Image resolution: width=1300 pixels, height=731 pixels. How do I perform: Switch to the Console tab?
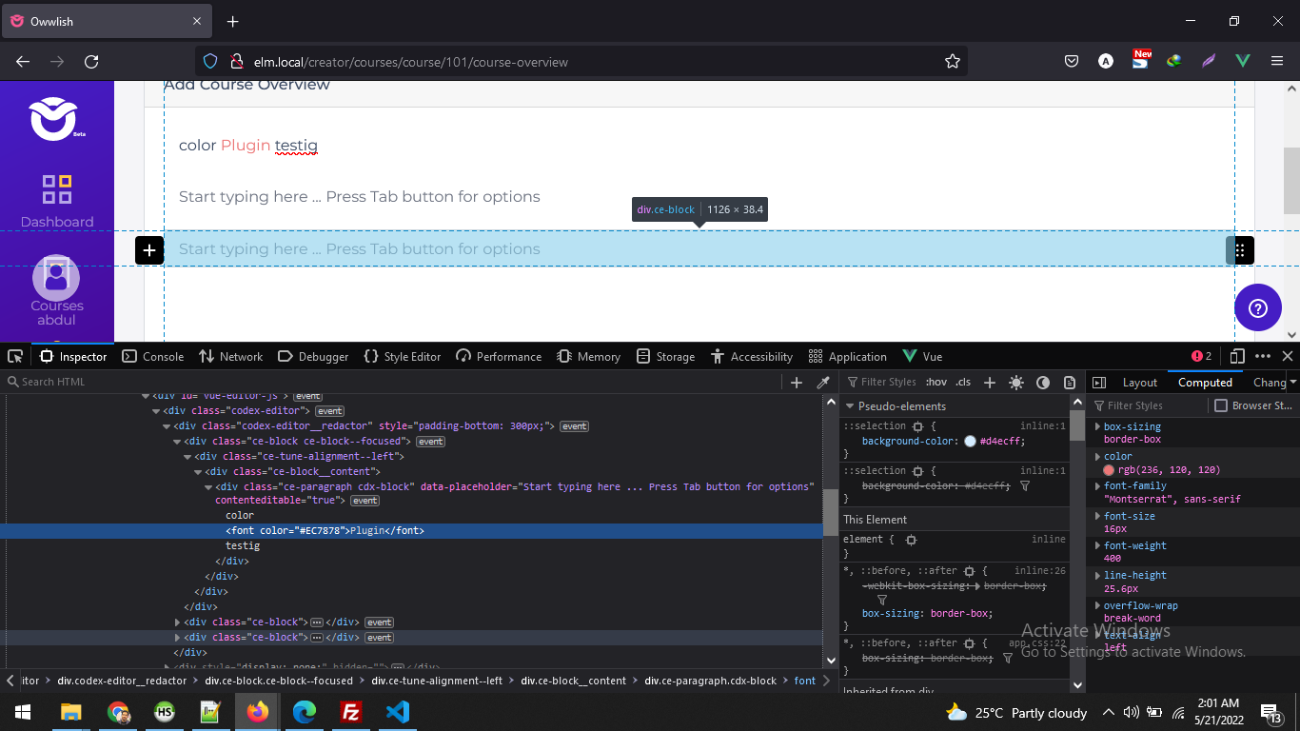[x=153, y=356]
